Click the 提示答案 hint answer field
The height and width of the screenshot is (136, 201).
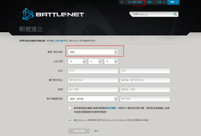tap(145, 99)
